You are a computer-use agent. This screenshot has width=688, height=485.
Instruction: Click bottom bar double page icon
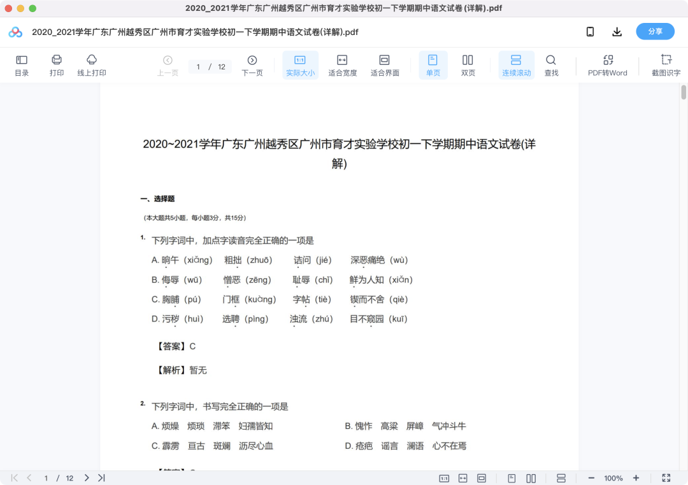pos(531,479)
